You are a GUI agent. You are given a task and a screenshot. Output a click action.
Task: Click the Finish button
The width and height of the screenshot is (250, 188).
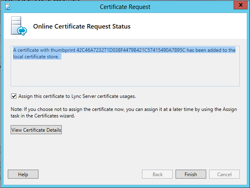[191, 174]
